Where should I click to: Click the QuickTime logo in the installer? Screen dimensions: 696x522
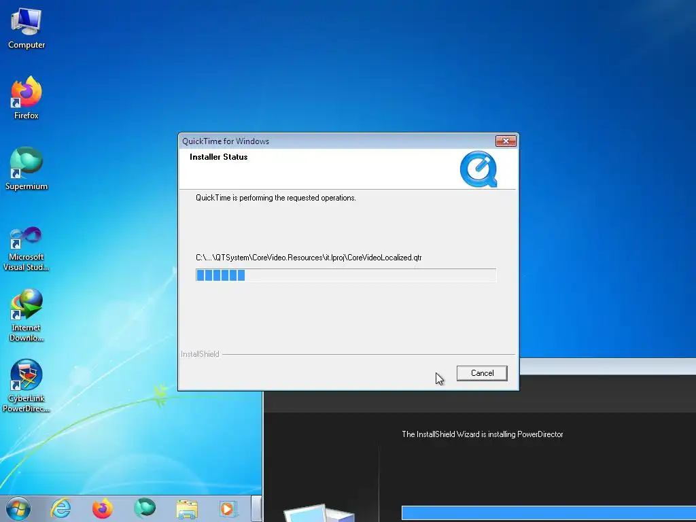(478, 169)
